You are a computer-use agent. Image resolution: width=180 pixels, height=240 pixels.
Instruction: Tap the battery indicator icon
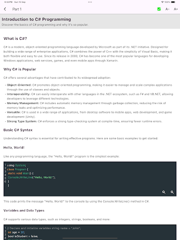[x=173, y=2]
